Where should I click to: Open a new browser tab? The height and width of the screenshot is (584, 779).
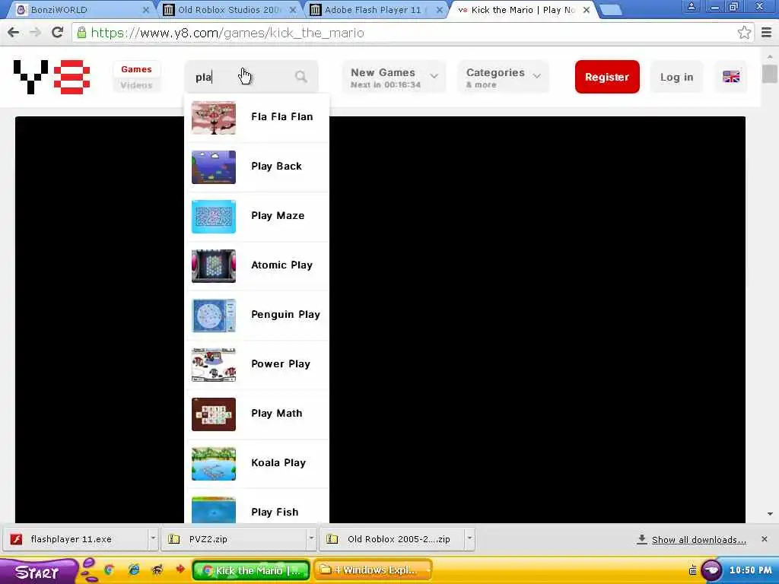pyautogui.click(x=611, y=10)
